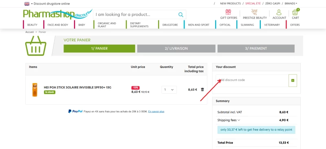Screen dimensions: 326x149
Task: Select the 1/ Panier step tab
Action: 99,48
